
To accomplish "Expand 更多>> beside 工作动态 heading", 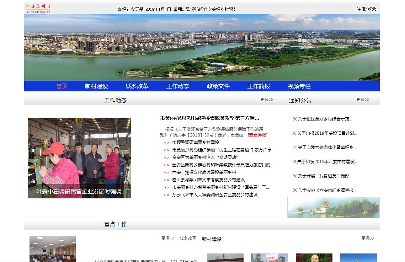I will (x=266, y=100).
